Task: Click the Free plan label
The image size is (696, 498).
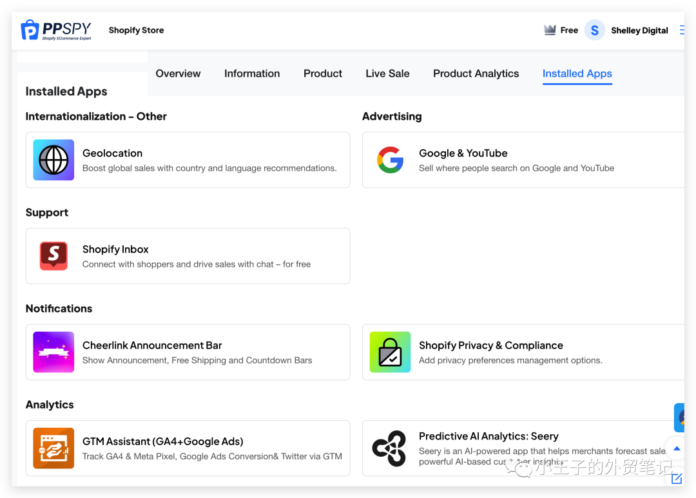Action: coord(569,30)
